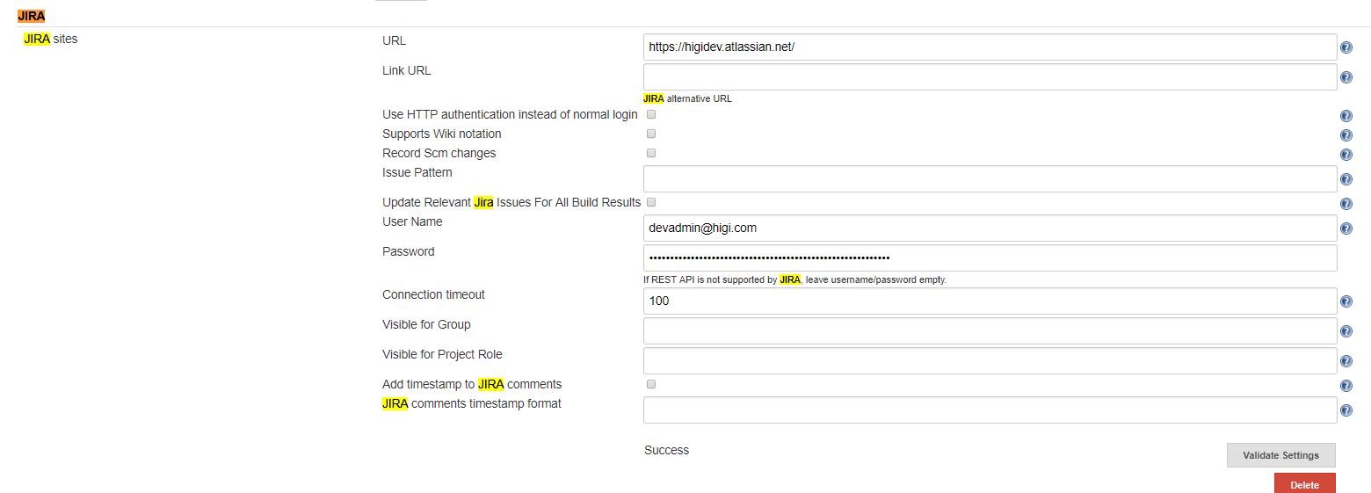Enable Use HTTP authentication checkbox

(x=651, y=114)
